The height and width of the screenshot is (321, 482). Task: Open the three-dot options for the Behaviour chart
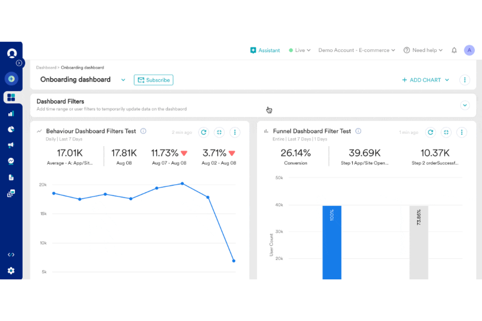point(235,132)
